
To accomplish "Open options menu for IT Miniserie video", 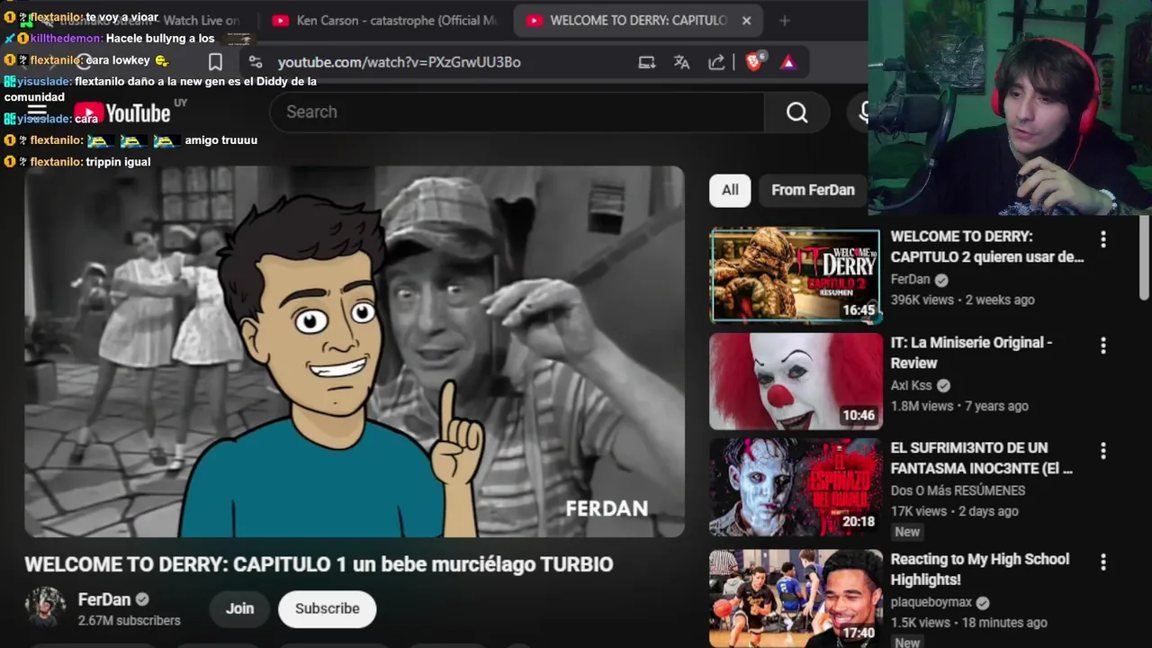I will coord(1102,346).
